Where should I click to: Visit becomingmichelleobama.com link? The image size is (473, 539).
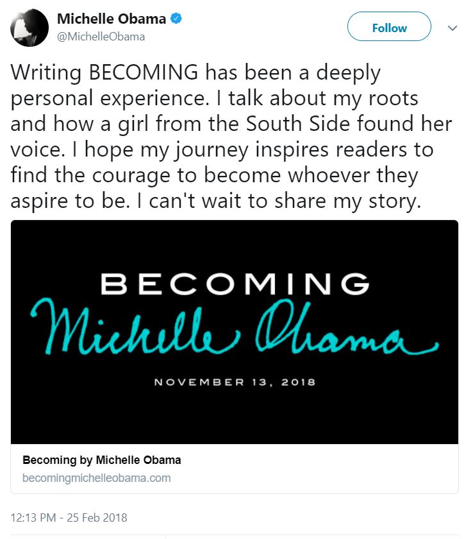tap(96, 478)
